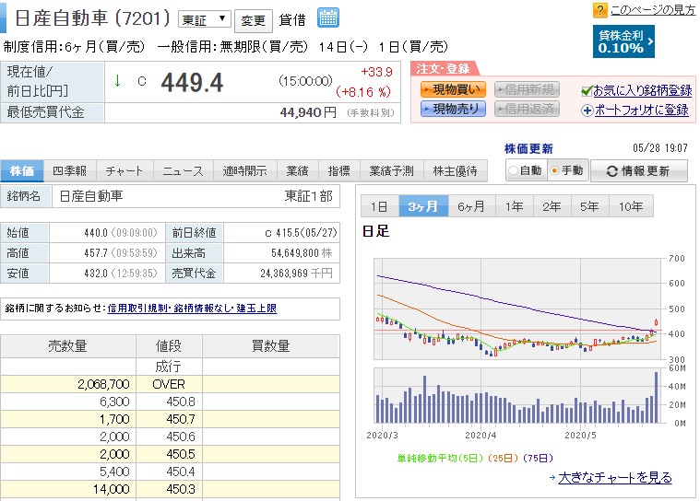Select the 手動 price update radio button
This screenshot has width=700, height=501.
555,170
